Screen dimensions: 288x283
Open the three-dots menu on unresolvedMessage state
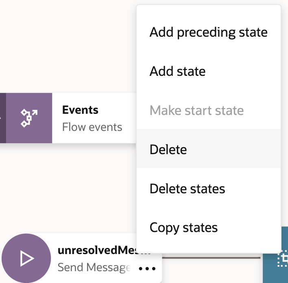[x=147, y=269]
